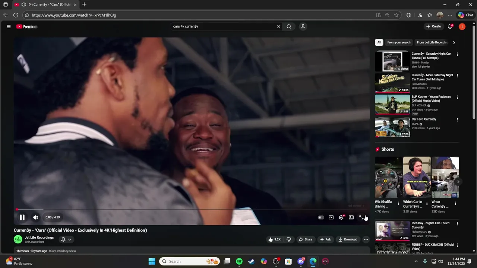Click the YouTube search magnifier button
This screenshot has width=477, height=268.
point(289,26)
